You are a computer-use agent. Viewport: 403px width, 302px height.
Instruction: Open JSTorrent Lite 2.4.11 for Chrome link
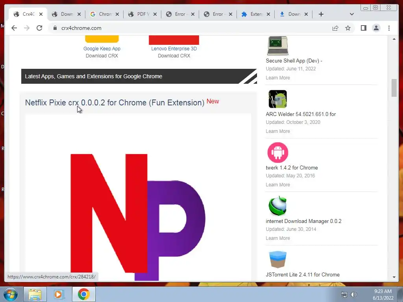click(x=303, y=275)
